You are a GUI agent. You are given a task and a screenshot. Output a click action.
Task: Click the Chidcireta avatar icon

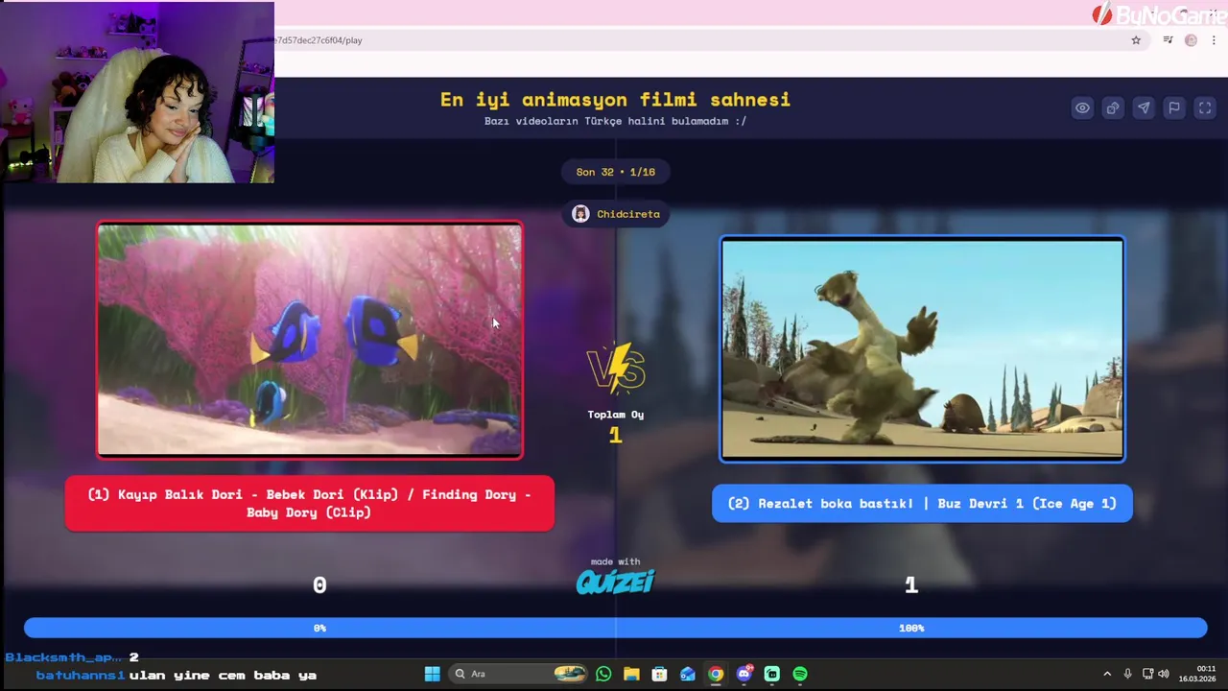(580, 214)
